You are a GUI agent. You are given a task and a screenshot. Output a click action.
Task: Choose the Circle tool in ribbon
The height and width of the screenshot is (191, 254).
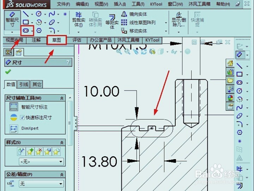(39, 14)
